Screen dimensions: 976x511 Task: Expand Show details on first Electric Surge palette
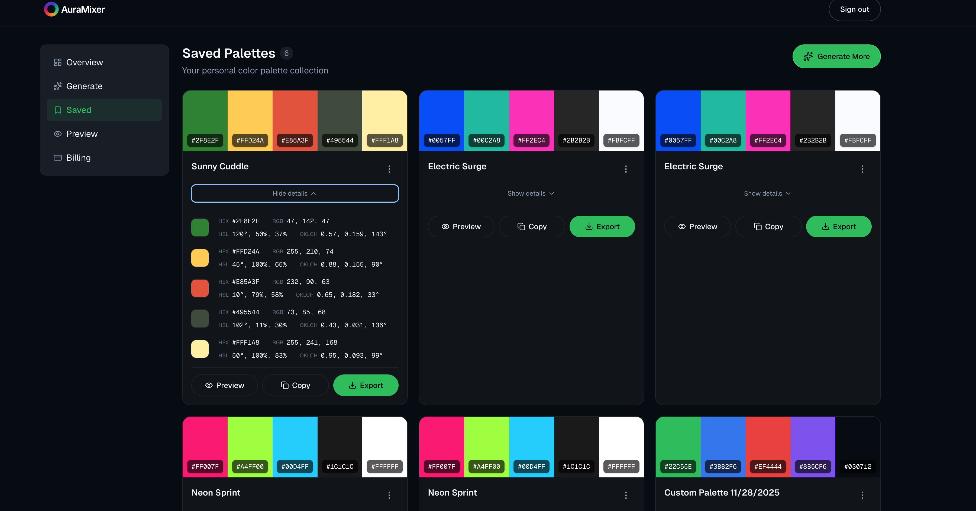[531, 193]
